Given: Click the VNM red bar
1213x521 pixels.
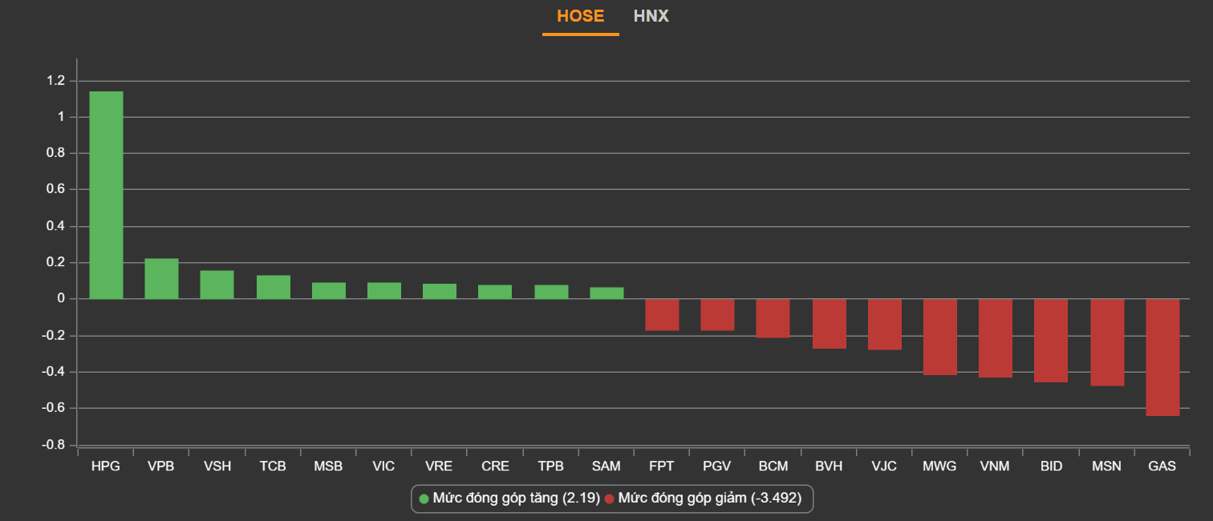Looking at the screenshot, I should point(996,338).
